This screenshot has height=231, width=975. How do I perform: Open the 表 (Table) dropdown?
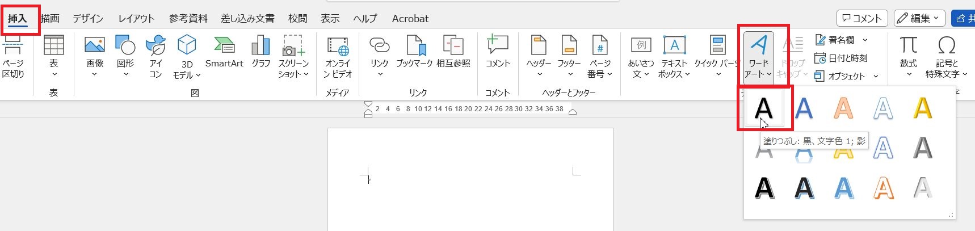click(53, 74)
